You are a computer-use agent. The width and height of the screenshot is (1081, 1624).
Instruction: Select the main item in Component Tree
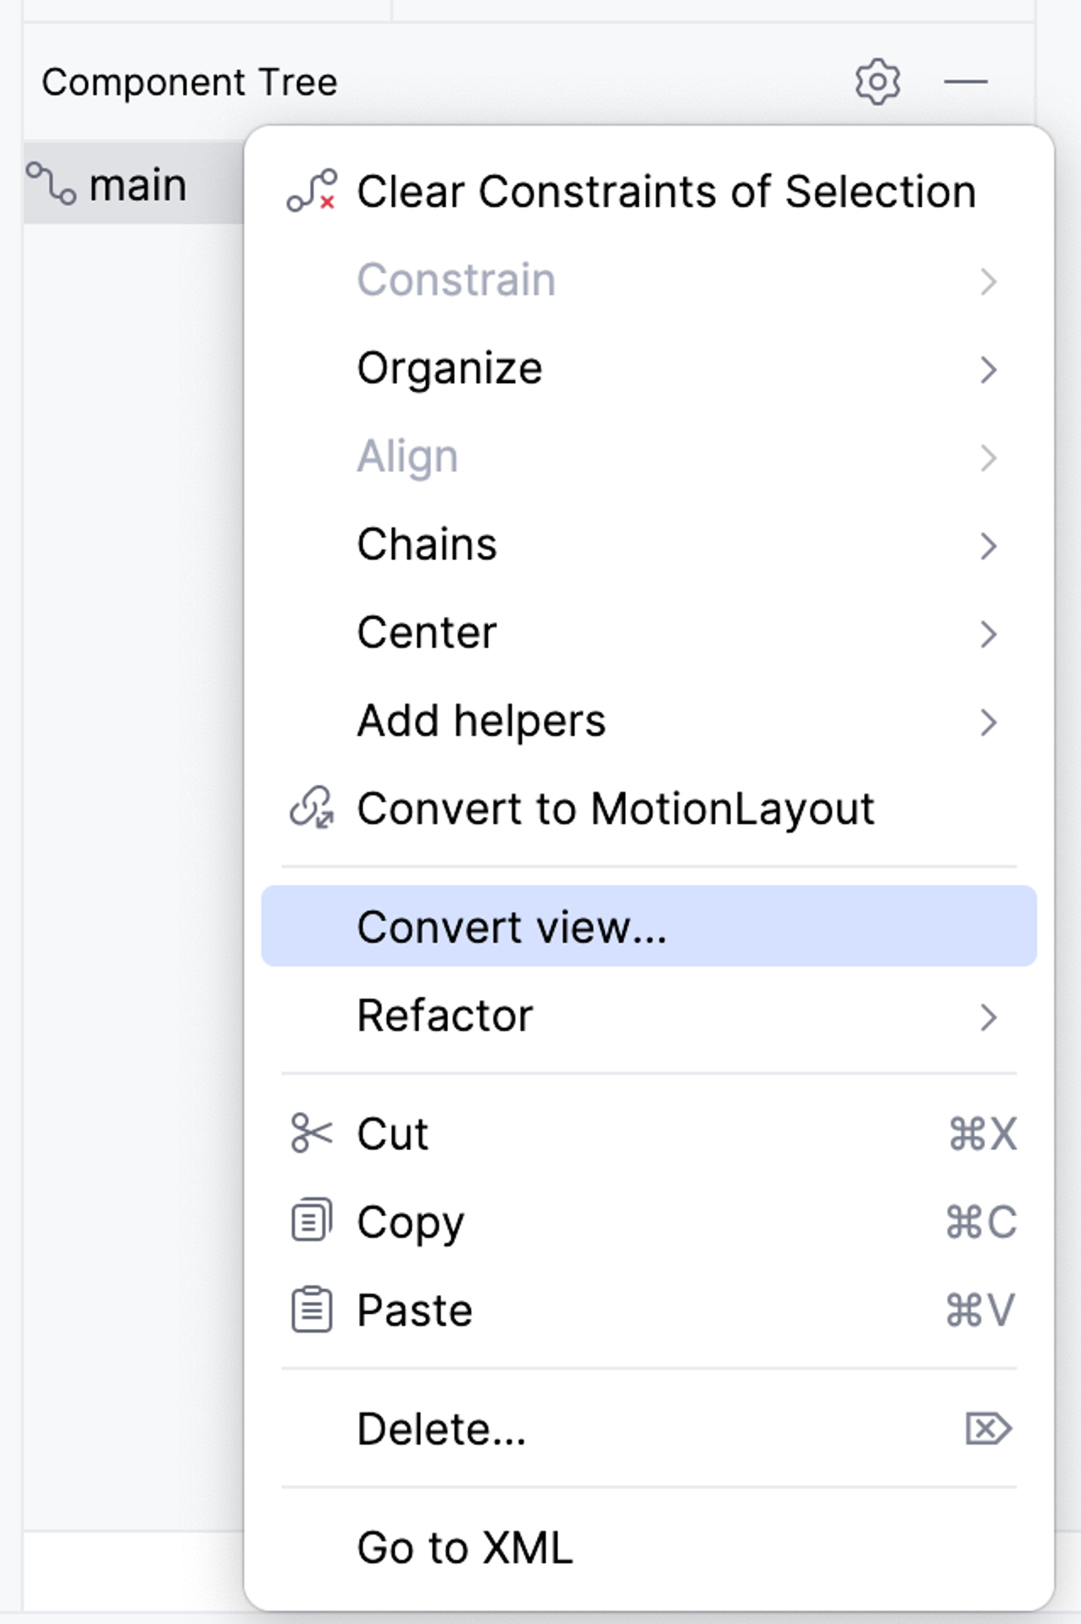[x=138, y=185]
